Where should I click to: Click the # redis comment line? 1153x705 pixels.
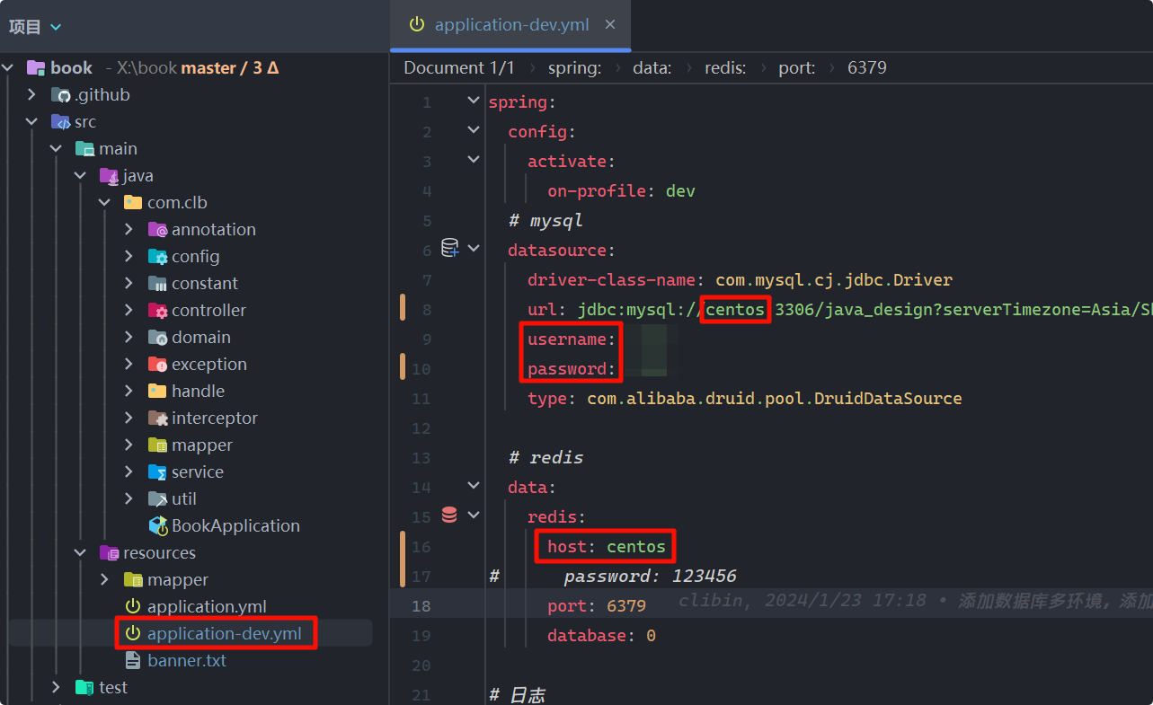(545, 457)
